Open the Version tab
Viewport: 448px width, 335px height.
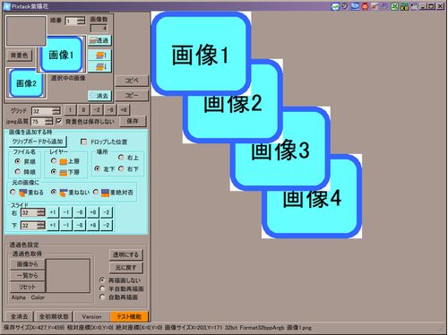click(92, 316)
